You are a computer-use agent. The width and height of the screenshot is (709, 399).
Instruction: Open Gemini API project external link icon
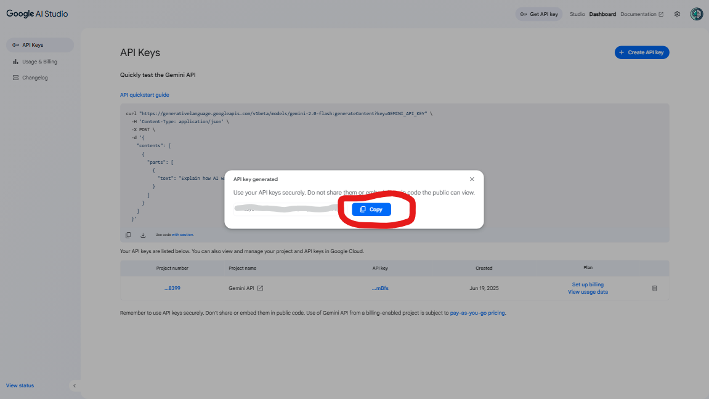pyautogui.click(x=260, y=288)
